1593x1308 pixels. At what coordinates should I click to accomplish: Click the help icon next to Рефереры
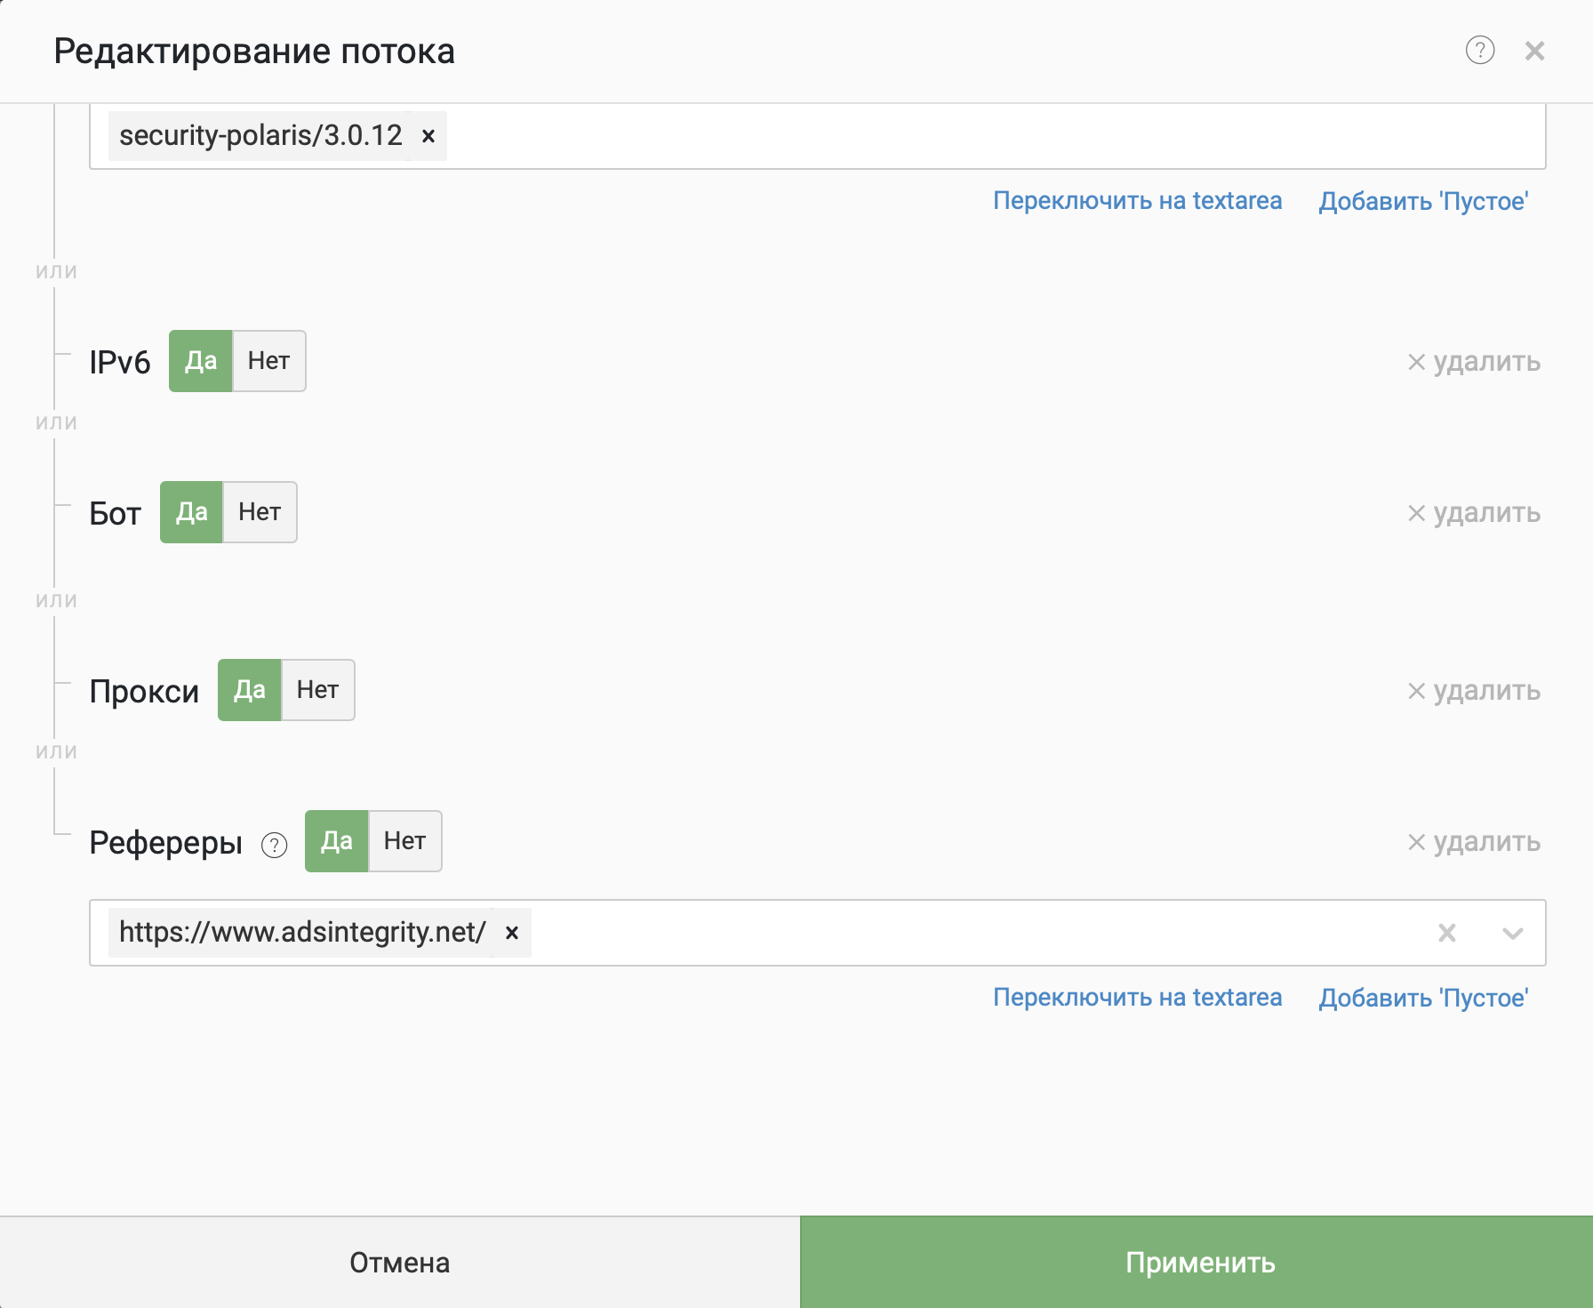[x=275, y=845]
